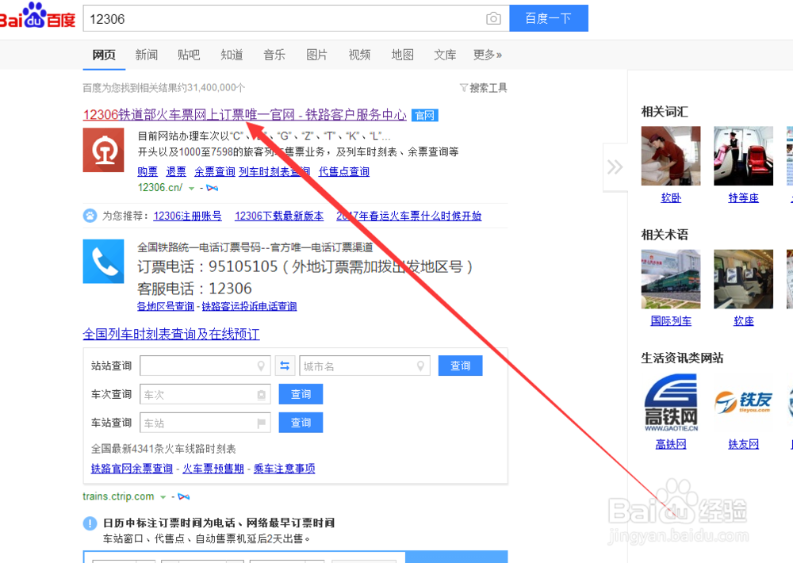This screenshot has width=793, height=563.
Task: Open the 代售点查询 link
Action: pos(344,171)
